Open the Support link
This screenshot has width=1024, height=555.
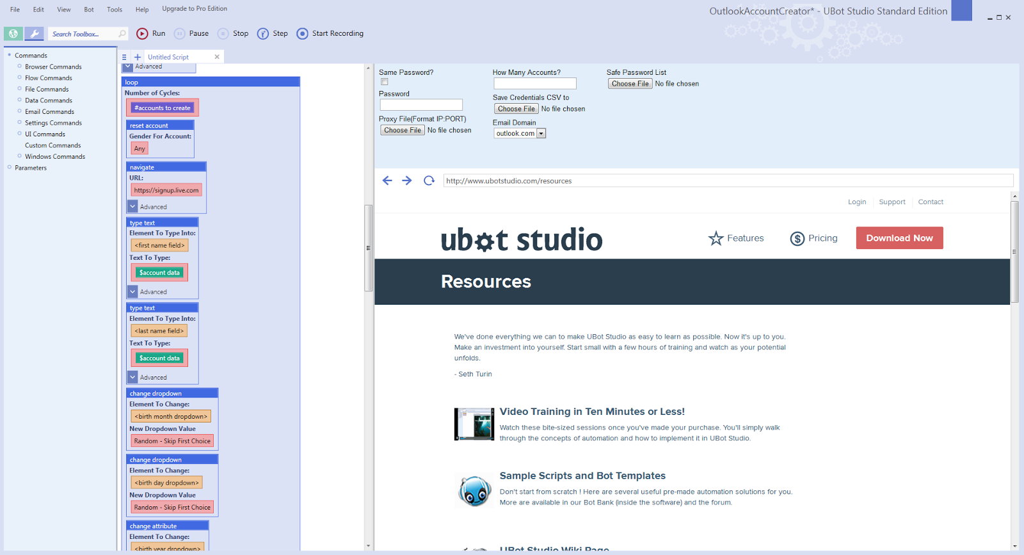click(x=892, y=202)
